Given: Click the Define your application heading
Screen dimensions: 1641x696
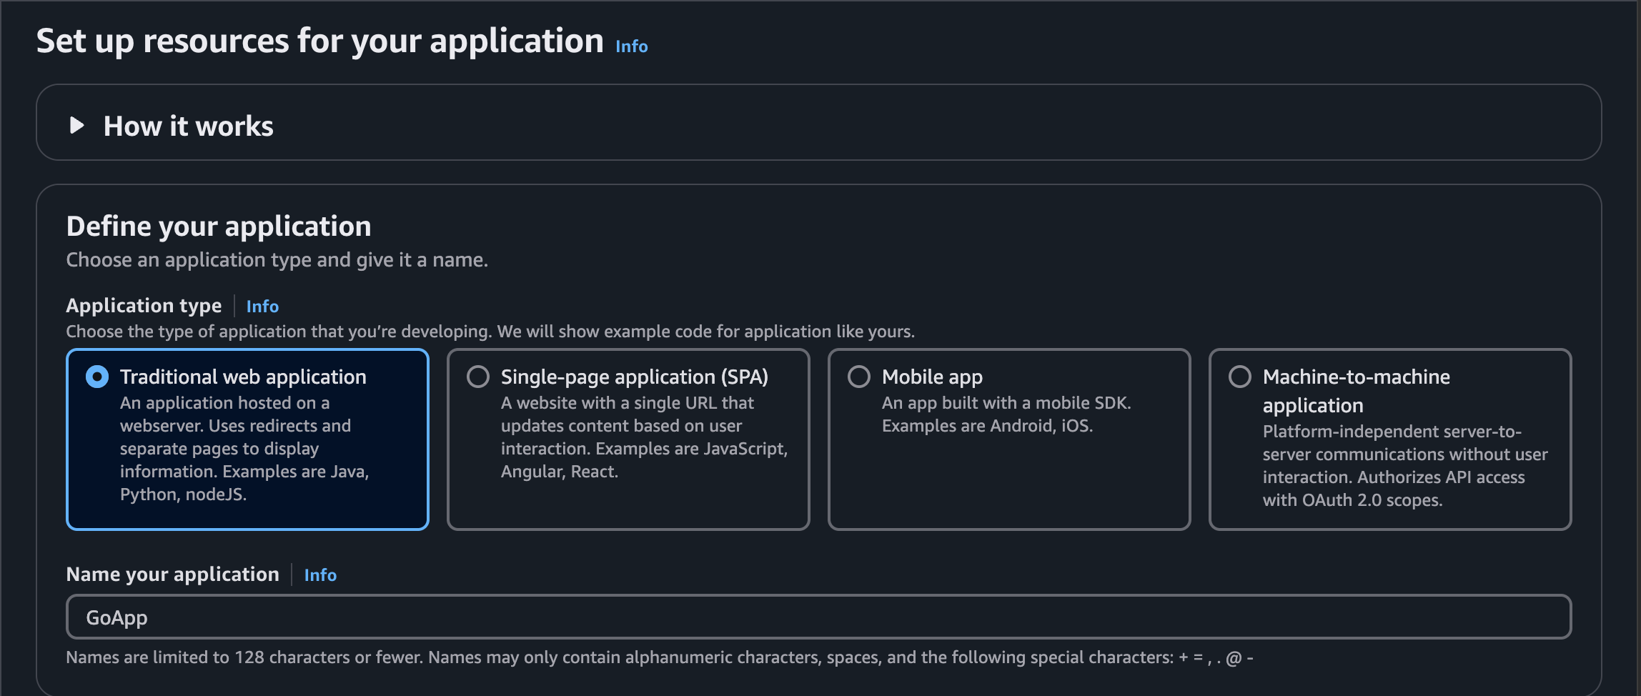Looking at the screenshot, I should point(219,227).
